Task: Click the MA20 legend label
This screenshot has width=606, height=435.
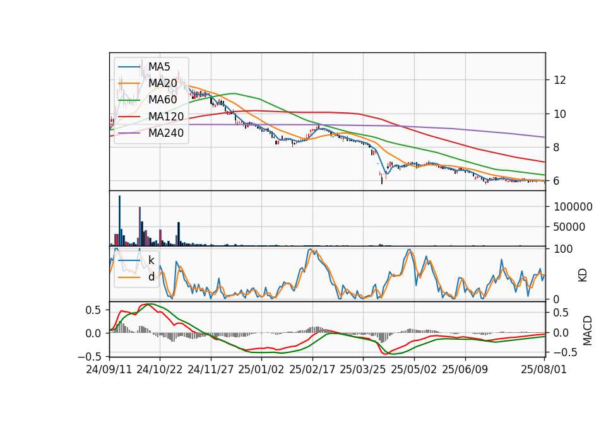Action: pyautogui.click(x=162, y=83)
